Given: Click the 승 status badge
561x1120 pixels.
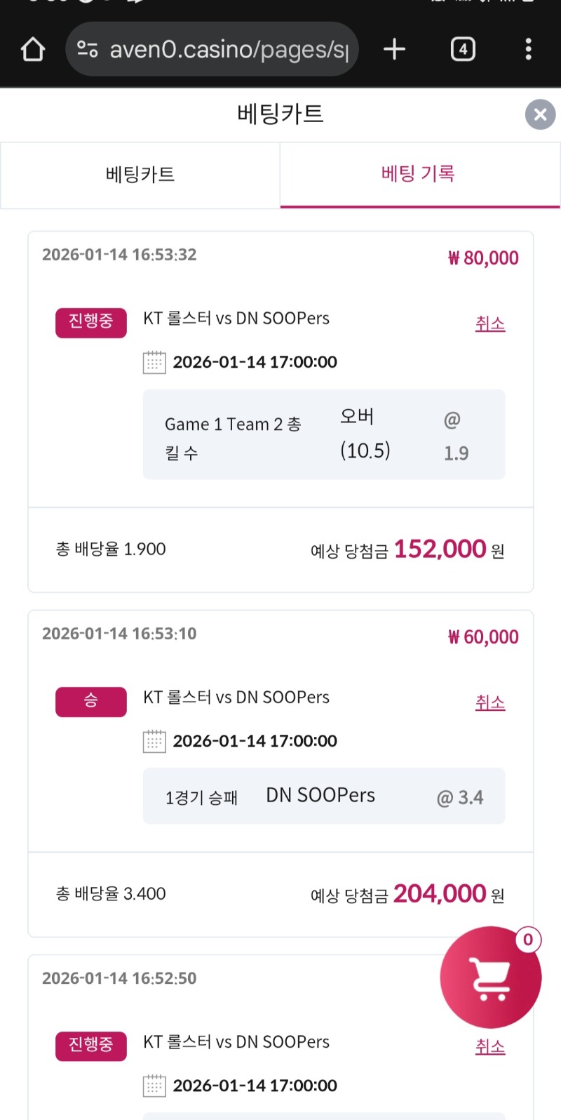Looking at the screenshot, I should (x=91, y=701).
